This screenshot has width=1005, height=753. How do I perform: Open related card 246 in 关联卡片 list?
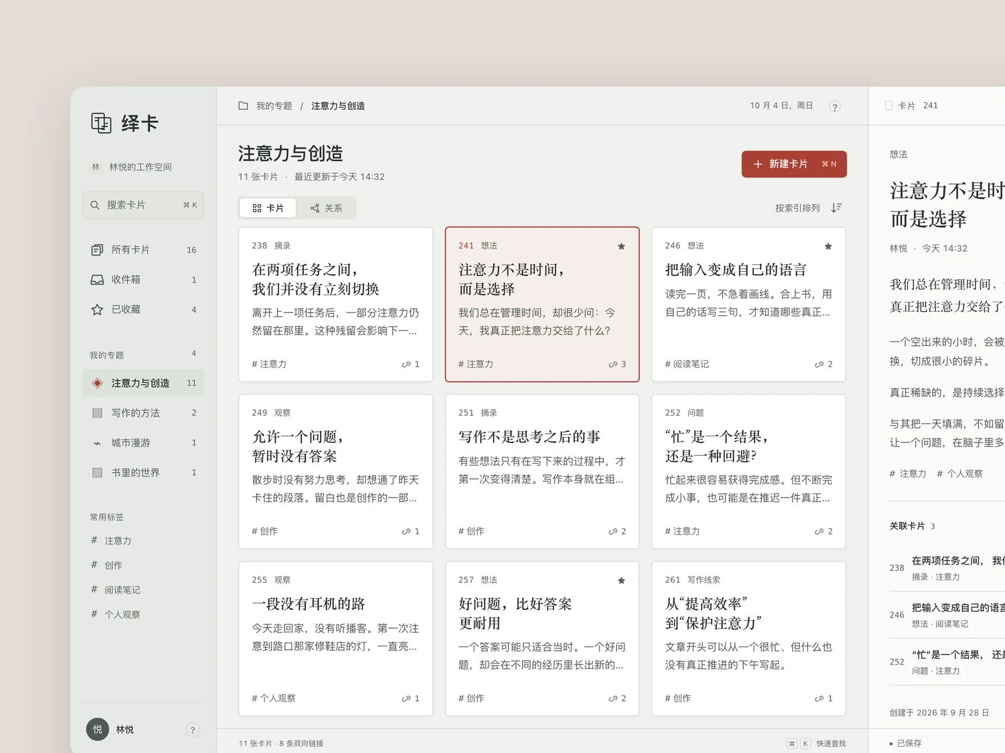click(x=947, y=615)
